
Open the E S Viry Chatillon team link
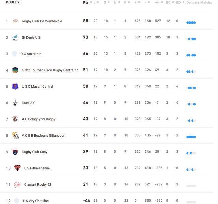tap(36, 201)
